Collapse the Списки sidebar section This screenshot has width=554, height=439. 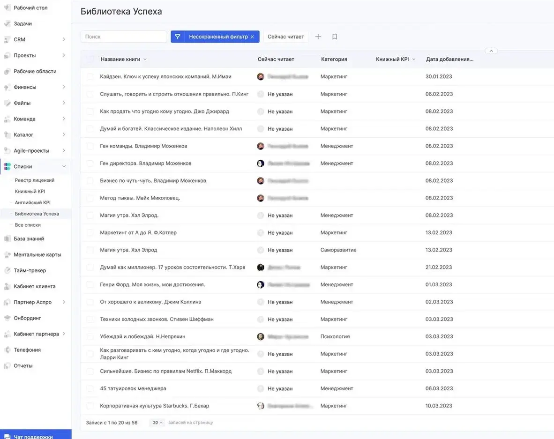pos(64,167)
